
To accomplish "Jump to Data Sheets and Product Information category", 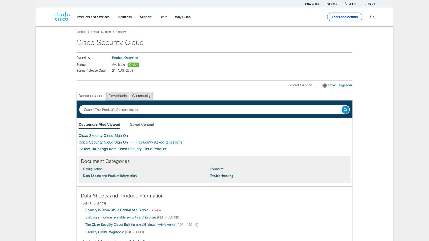I will [110, 176].
